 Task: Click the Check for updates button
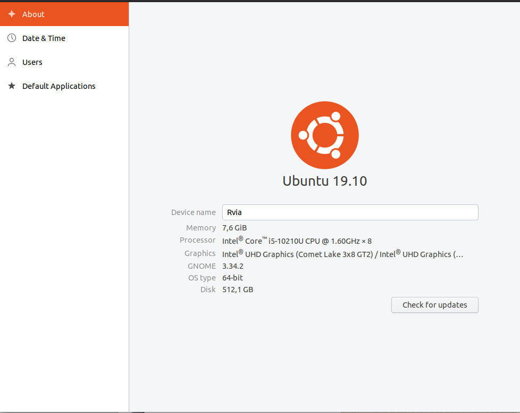coord(434,305)
